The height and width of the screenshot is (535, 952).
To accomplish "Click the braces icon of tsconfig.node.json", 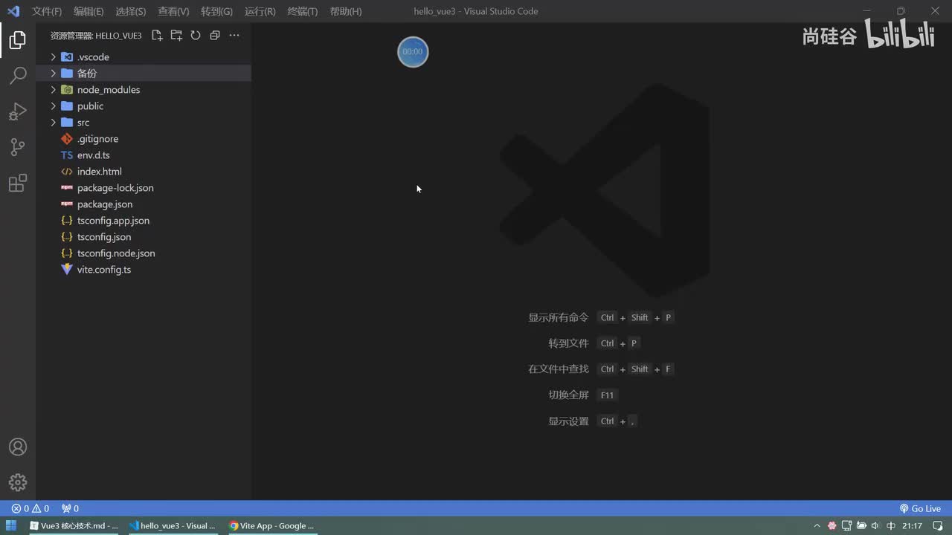I will (67, 253).
